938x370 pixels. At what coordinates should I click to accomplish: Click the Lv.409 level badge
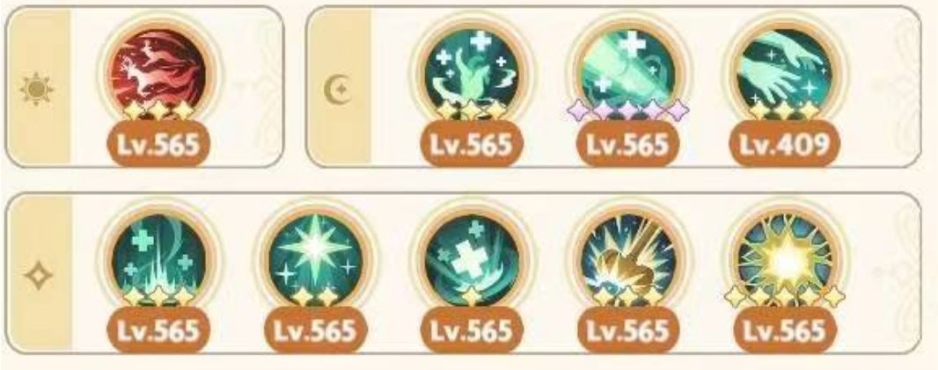click(784, 143)
